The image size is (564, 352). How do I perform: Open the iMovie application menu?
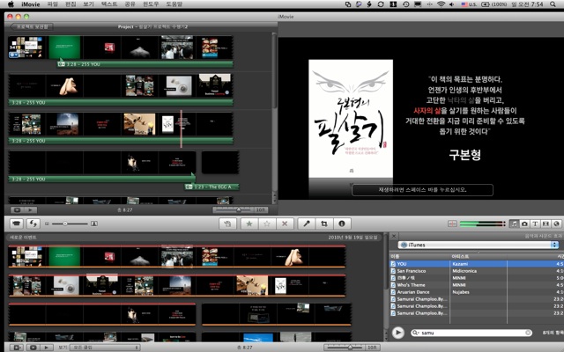(x=31, y=4)
